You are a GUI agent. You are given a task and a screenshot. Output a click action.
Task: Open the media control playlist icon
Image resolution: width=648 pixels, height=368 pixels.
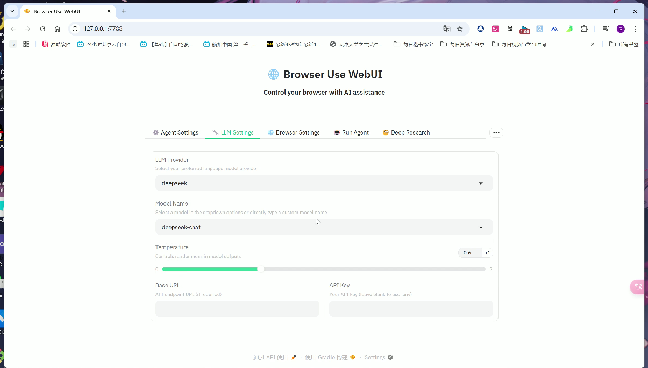click(606, 29)
